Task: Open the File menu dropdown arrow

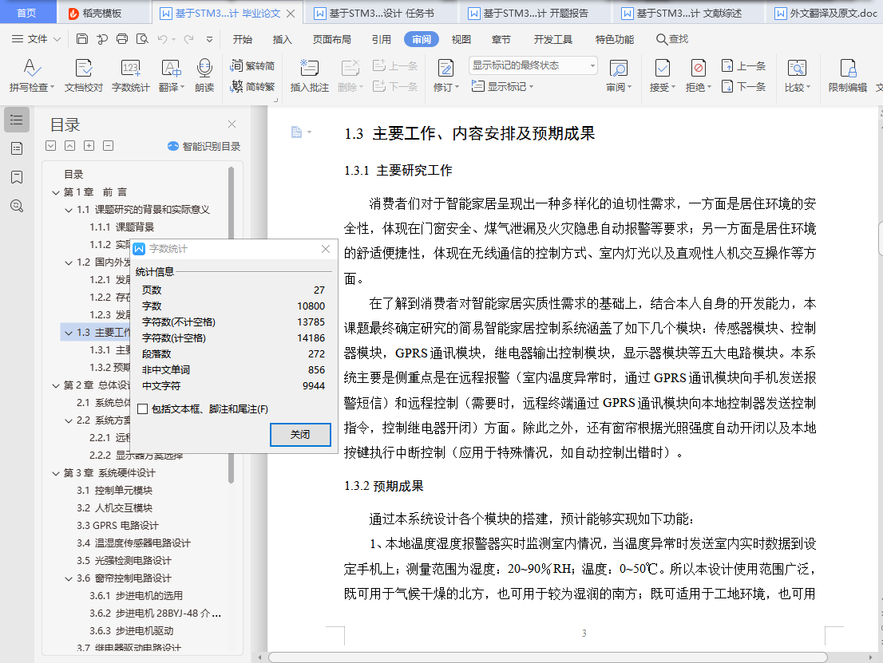Action: coord(57,39)
